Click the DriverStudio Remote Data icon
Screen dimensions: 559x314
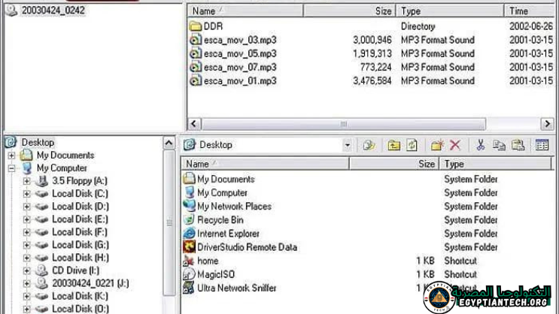point(189,246)
